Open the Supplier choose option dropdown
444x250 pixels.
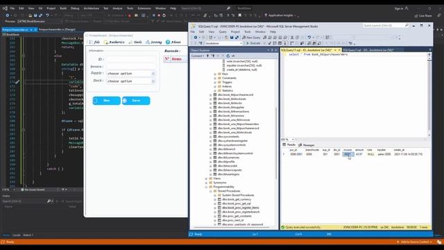coord(153,74)
